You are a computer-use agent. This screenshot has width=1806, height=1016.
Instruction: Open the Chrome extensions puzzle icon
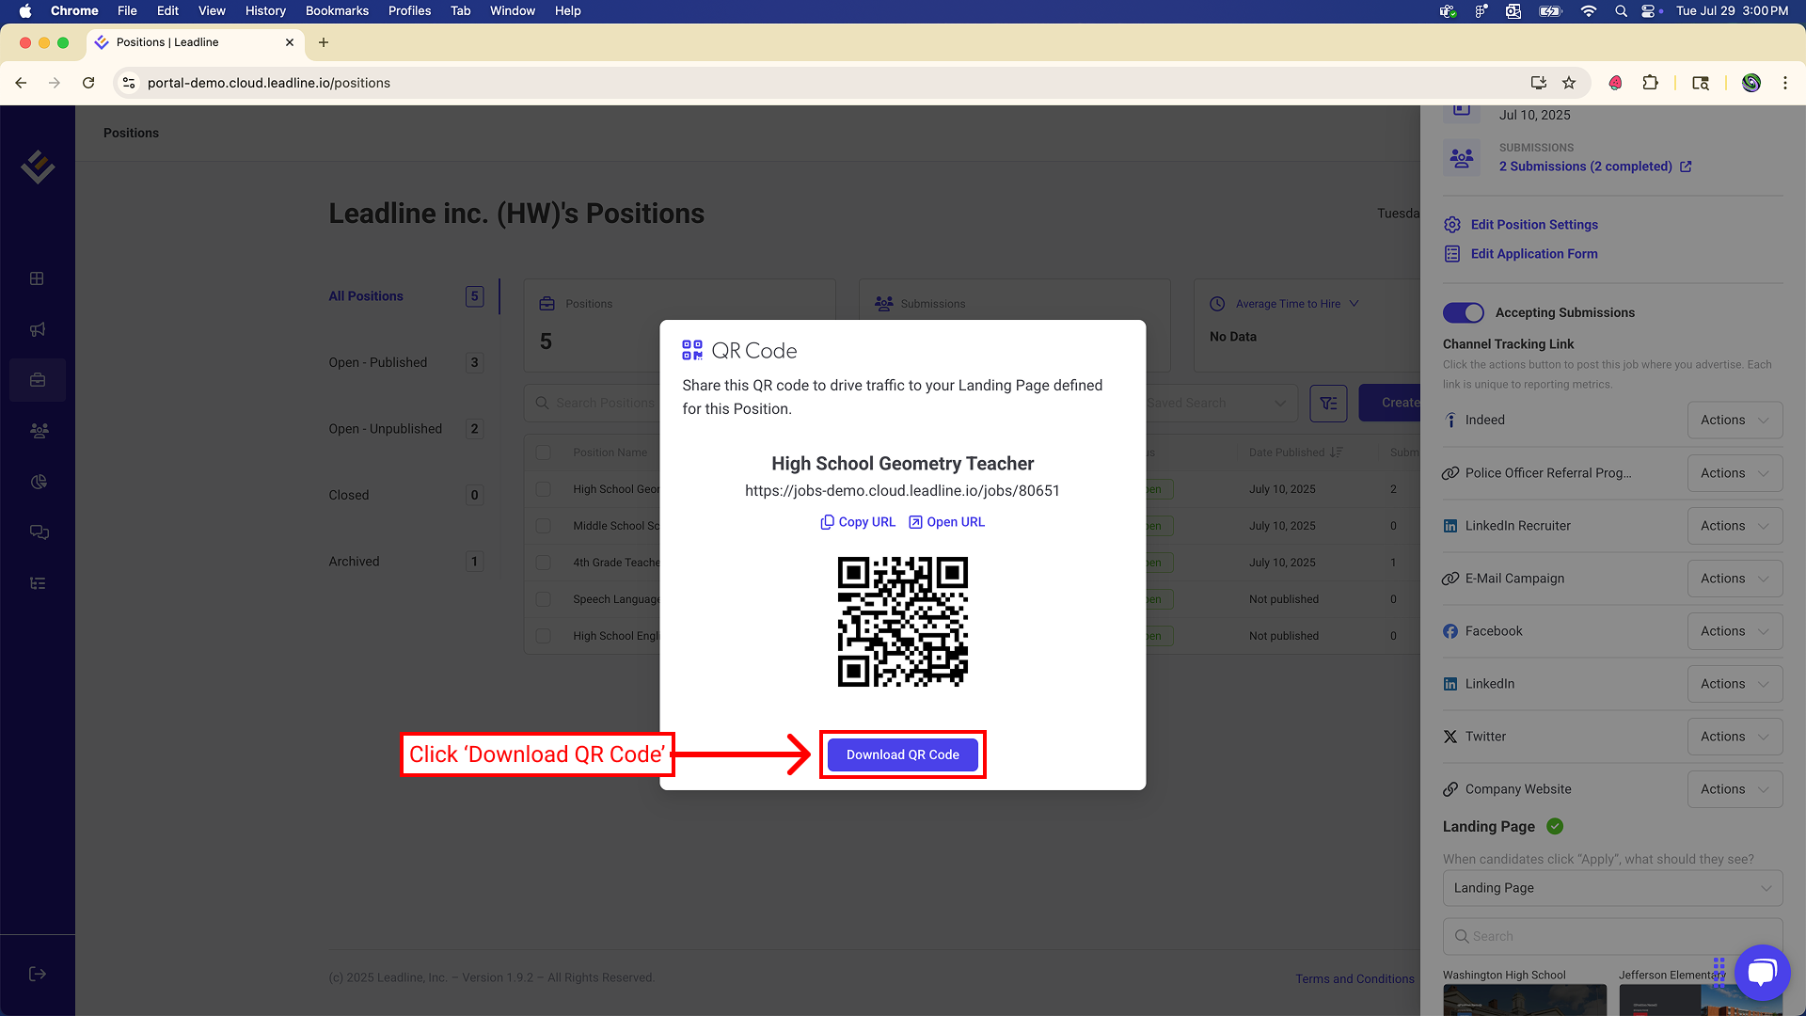1650,83
